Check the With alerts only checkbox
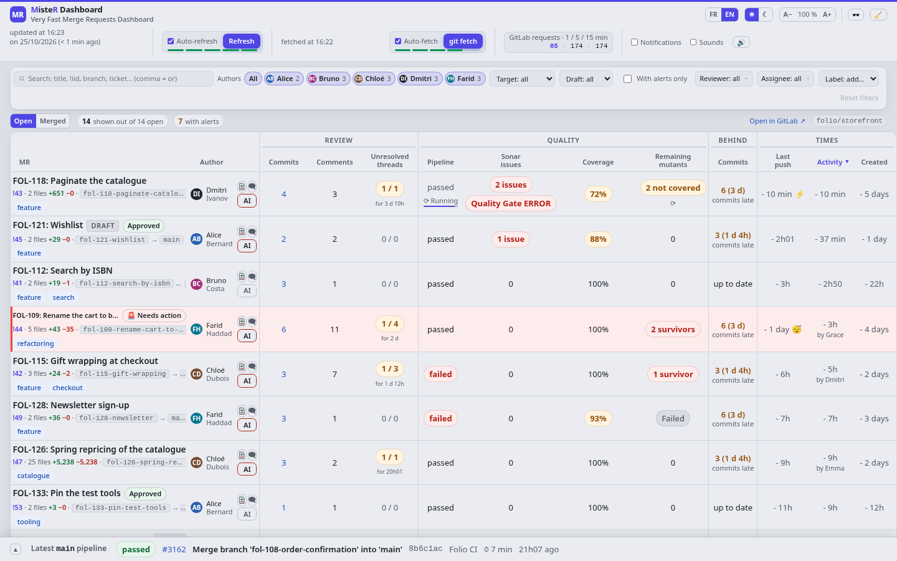Viewport: 897px width, 561px height. (x=627, y=79)
